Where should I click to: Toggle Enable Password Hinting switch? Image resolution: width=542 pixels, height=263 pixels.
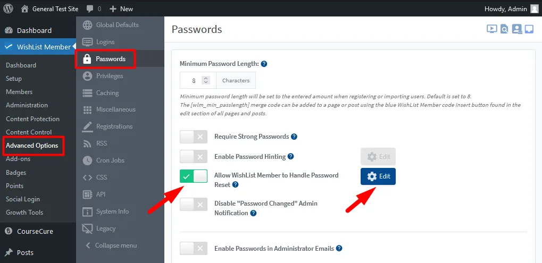(x=194, y=157)
